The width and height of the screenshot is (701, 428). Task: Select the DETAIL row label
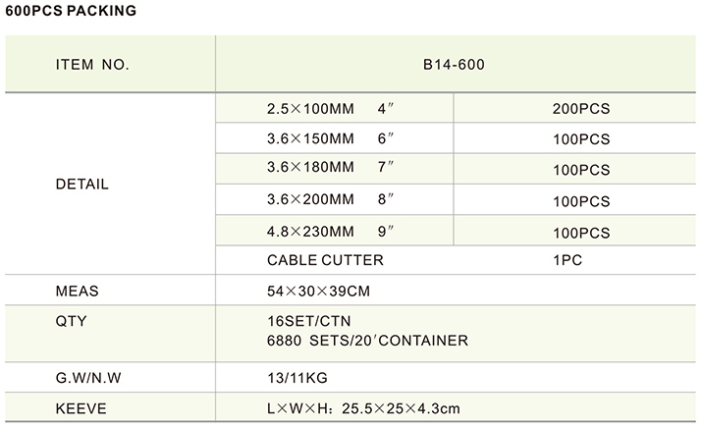pos(81,184)
